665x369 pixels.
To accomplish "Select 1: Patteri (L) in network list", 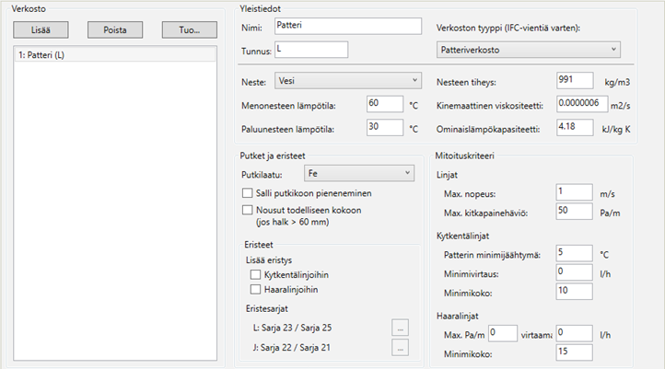I will point(115,54).
